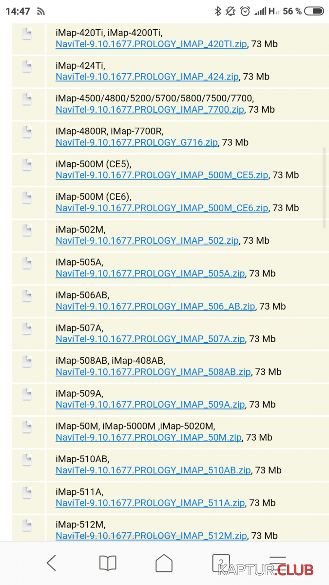Open the PROLOGY_IMAP_50M.zip link

pos(148,438)
